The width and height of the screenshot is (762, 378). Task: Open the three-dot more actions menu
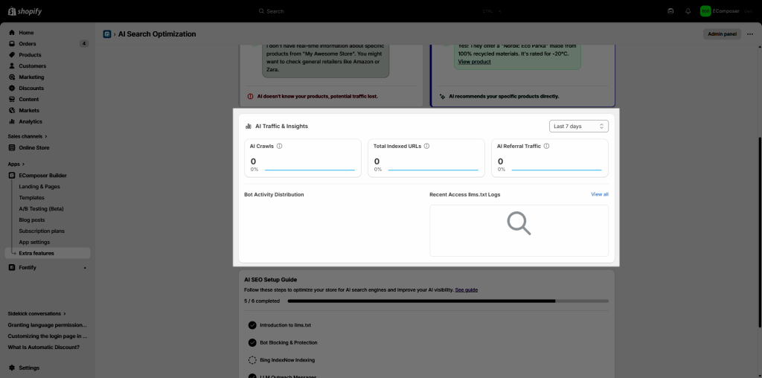pyautogui.click(x=749, y=34)
